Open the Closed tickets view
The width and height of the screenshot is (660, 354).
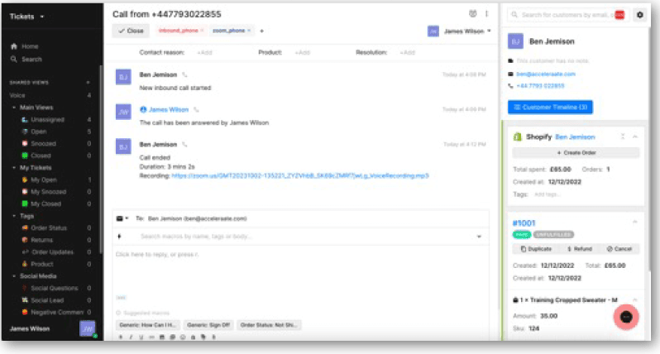coord(41,155)
